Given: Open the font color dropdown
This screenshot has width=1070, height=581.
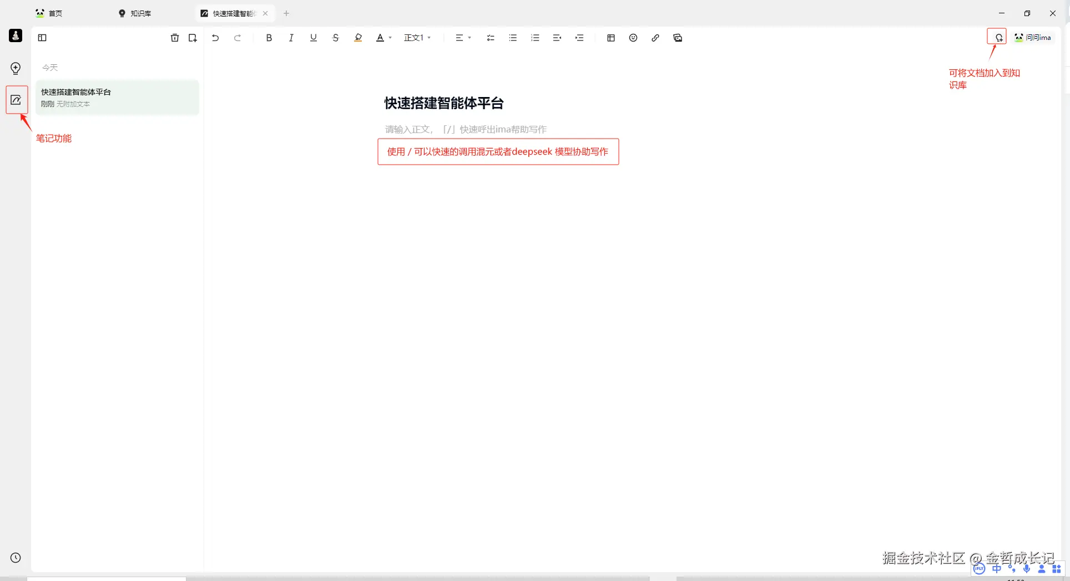Looking at the screenshot, I should pyautogui.click(x=384, y=38).
